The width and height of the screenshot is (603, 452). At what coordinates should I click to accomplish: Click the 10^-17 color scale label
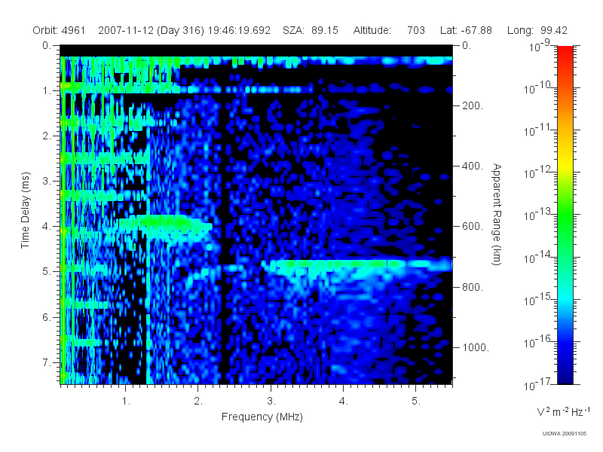[537, 384]
